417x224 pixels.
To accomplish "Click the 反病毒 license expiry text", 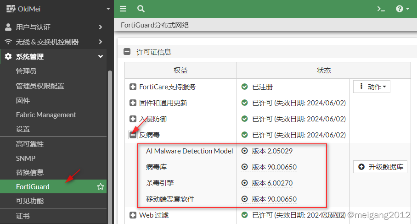I will 299,135.
